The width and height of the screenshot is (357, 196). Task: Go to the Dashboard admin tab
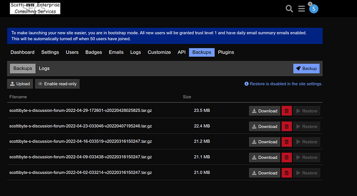22,52
